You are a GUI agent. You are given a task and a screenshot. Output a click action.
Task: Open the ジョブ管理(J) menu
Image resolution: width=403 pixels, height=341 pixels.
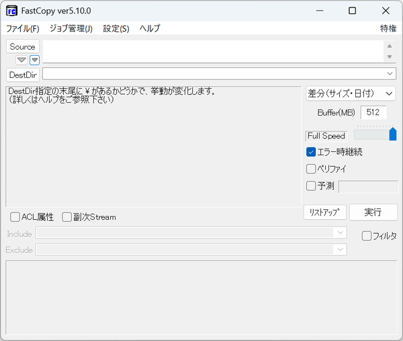(71, 28)
